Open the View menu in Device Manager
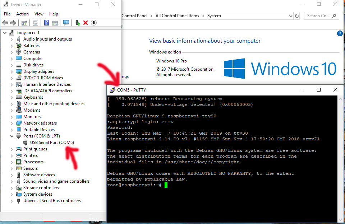Screen dimensions: 345x224 tap(39, 14)
